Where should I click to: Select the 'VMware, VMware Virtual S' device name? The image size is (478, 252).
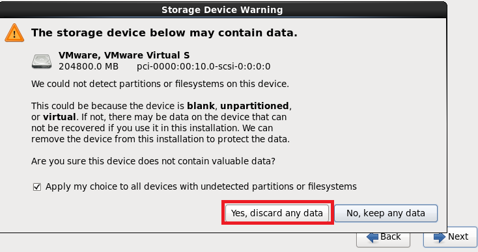(x=124, y=55)
